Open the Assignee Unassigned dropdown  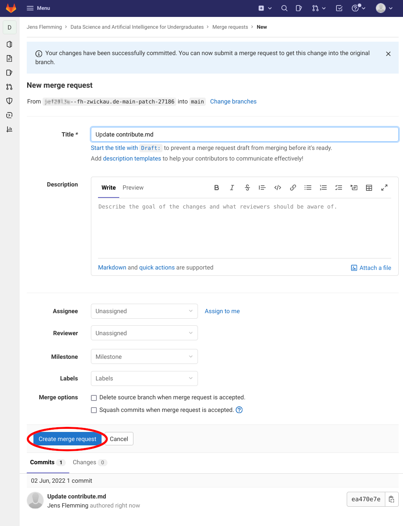144,311
